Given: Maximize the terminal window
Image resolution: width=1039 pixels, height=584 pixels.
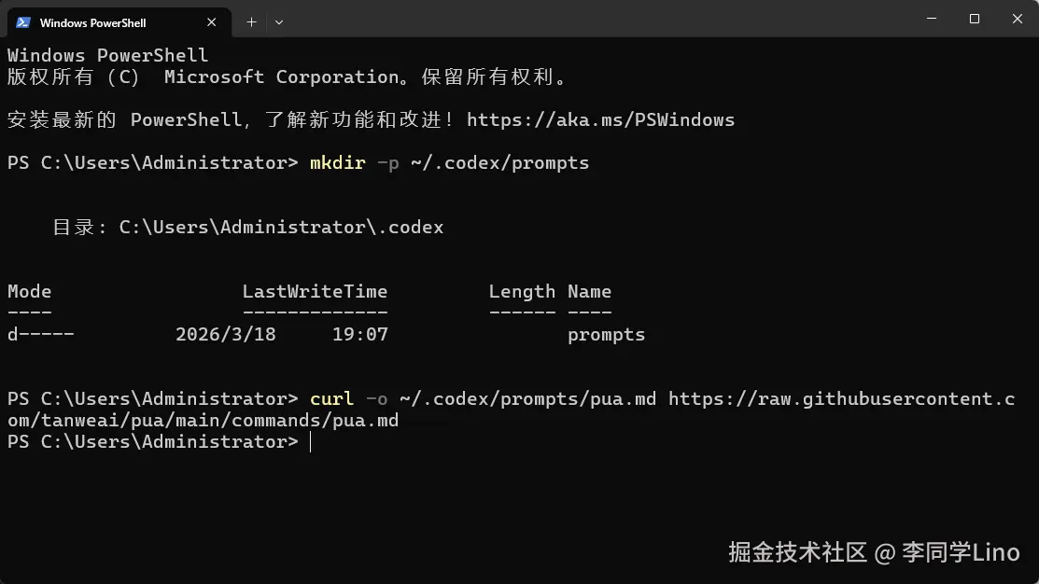Looking at the screenshot, I should coord(974,19).
